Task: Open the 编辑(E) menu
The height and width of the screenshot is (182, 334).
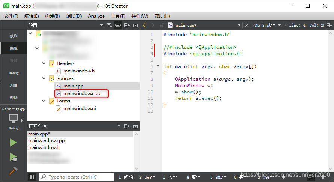Action: 32,16
